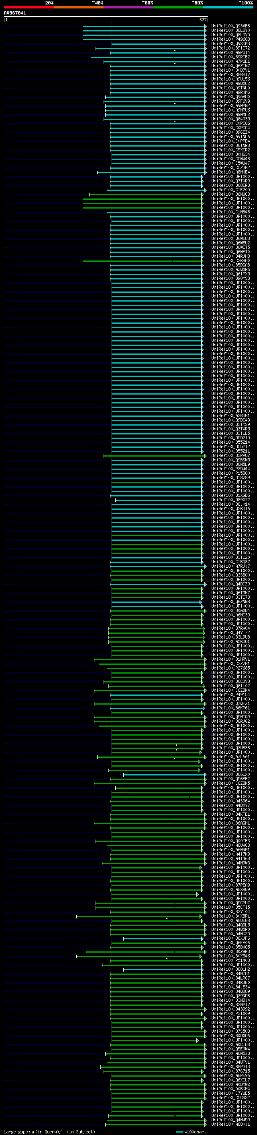The image size is (257, 1135).
Task: Select the query label AV567041
Action: click(15, 13)
